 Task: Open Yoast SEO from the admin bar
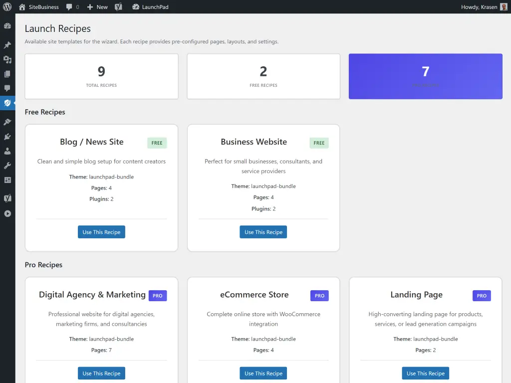tap(118, 7)
